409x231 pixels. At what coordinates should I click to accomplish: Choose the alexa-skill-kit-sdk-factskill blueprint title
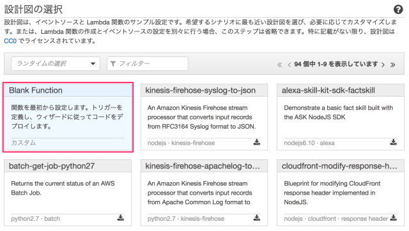(x=328, y=90)
